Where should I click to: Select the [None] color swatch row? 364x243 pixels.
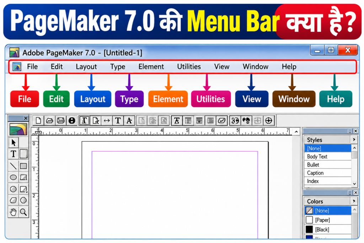pos(328,211)
